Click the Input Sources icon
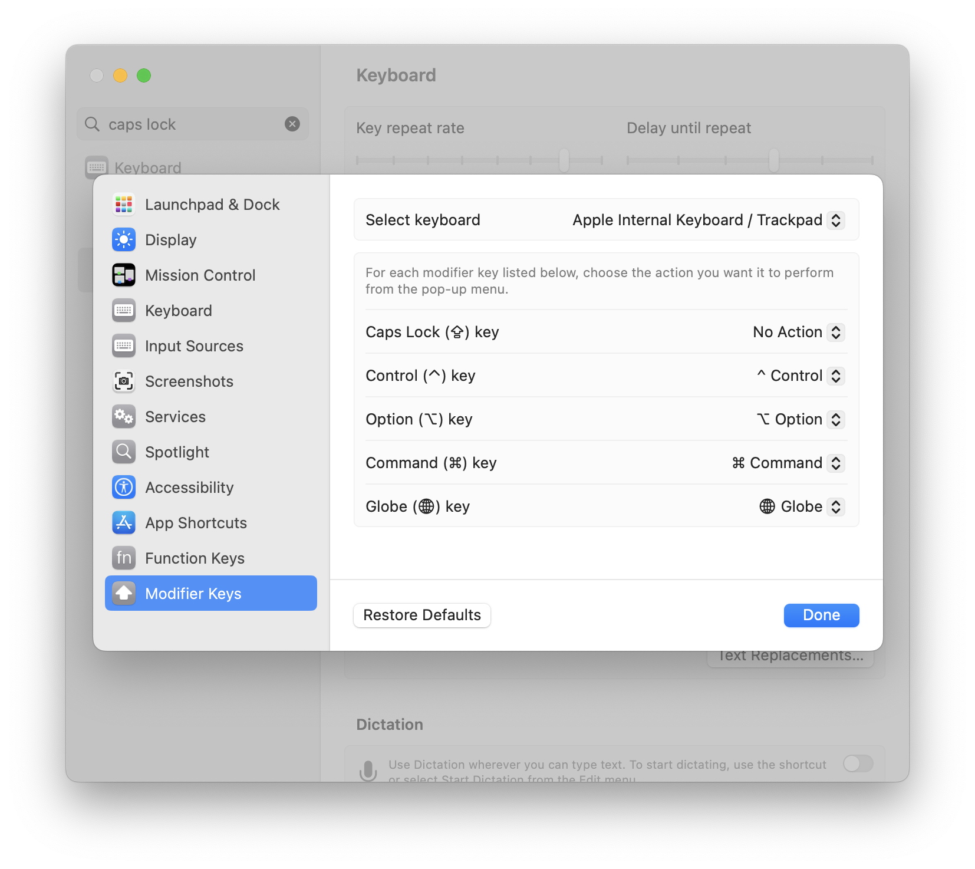The height and width of the screenshot is (869, 975). 124,346
